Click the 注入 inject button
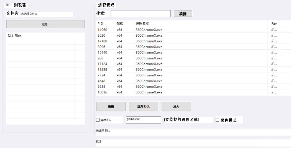The width and height of the screenshot is (291, 148). 176,106
